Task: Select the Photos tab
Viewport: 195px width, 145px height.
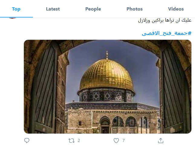Action: pyautogui.click(x=135, y=9)
